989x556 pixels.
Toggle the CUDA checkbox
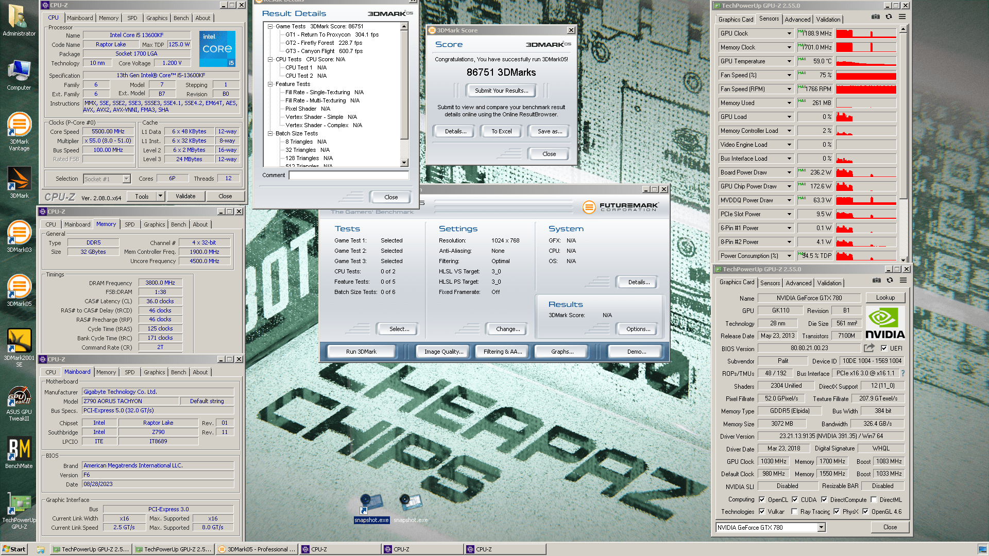pos(795,500)
